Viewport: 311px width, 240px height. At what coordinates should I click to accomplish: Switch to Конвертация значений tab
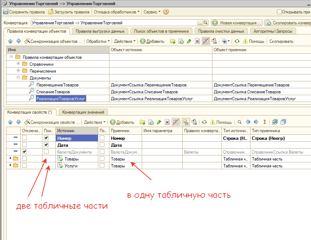pyautogui.click(x=83, y=112)
